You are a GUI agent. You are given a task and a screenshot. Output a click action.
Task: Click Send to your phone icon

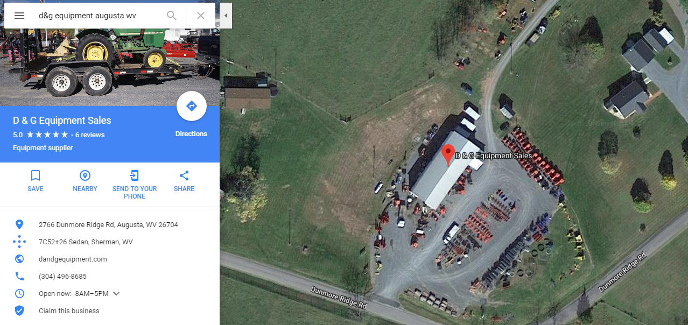point(135,175)
